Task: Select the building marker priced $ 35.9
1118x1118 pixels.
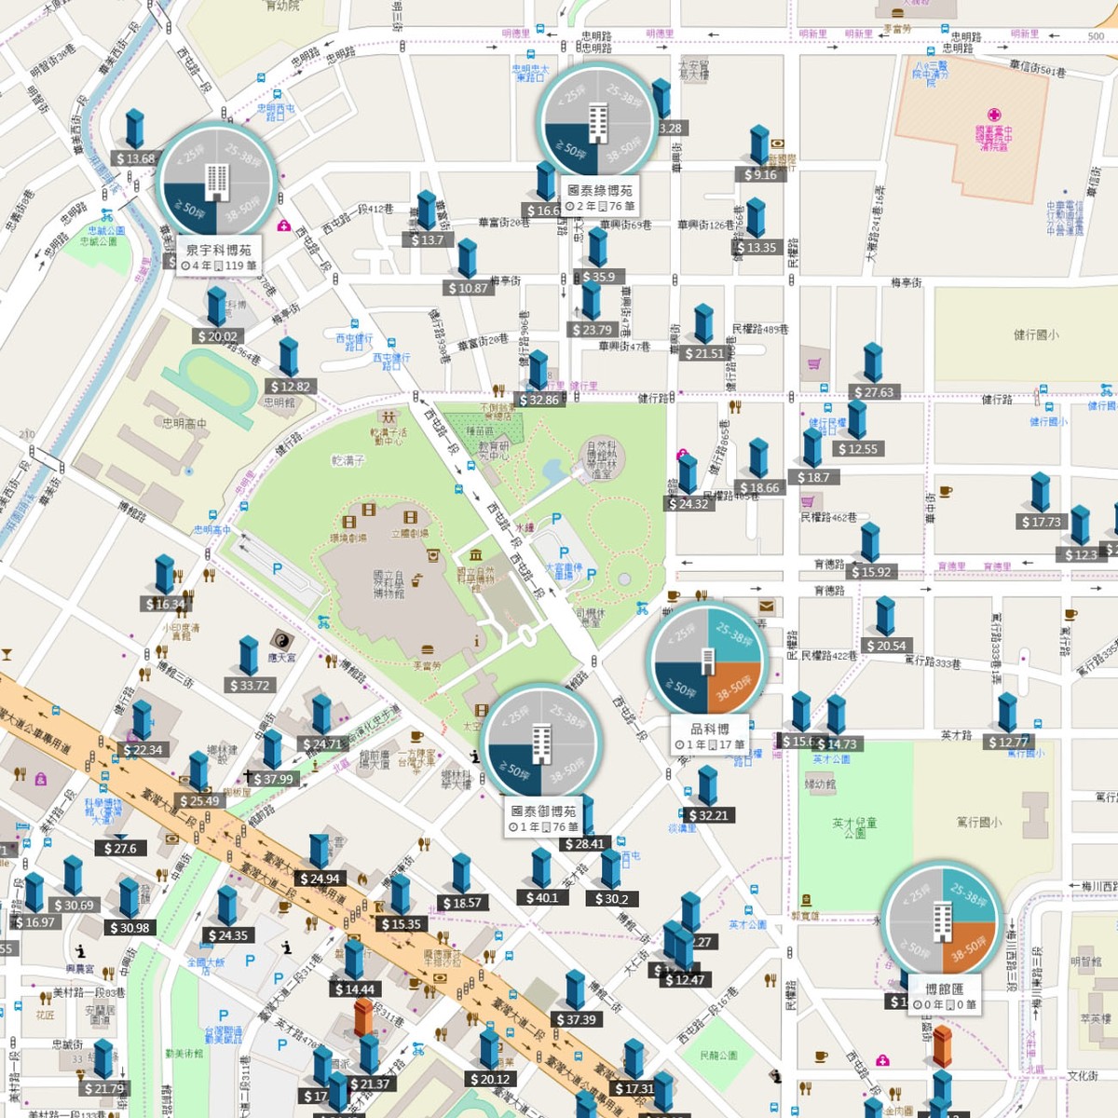Action: click(597, 248)
